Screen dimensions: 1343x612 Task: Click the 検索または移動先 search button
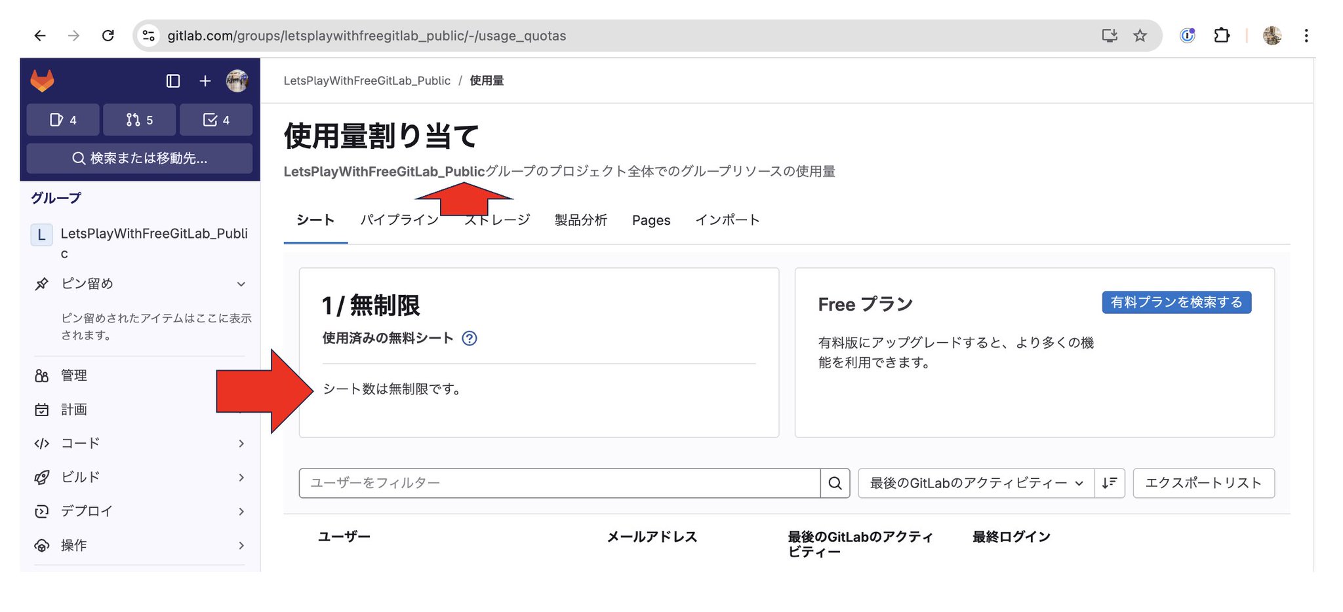(x=140, y=158)
